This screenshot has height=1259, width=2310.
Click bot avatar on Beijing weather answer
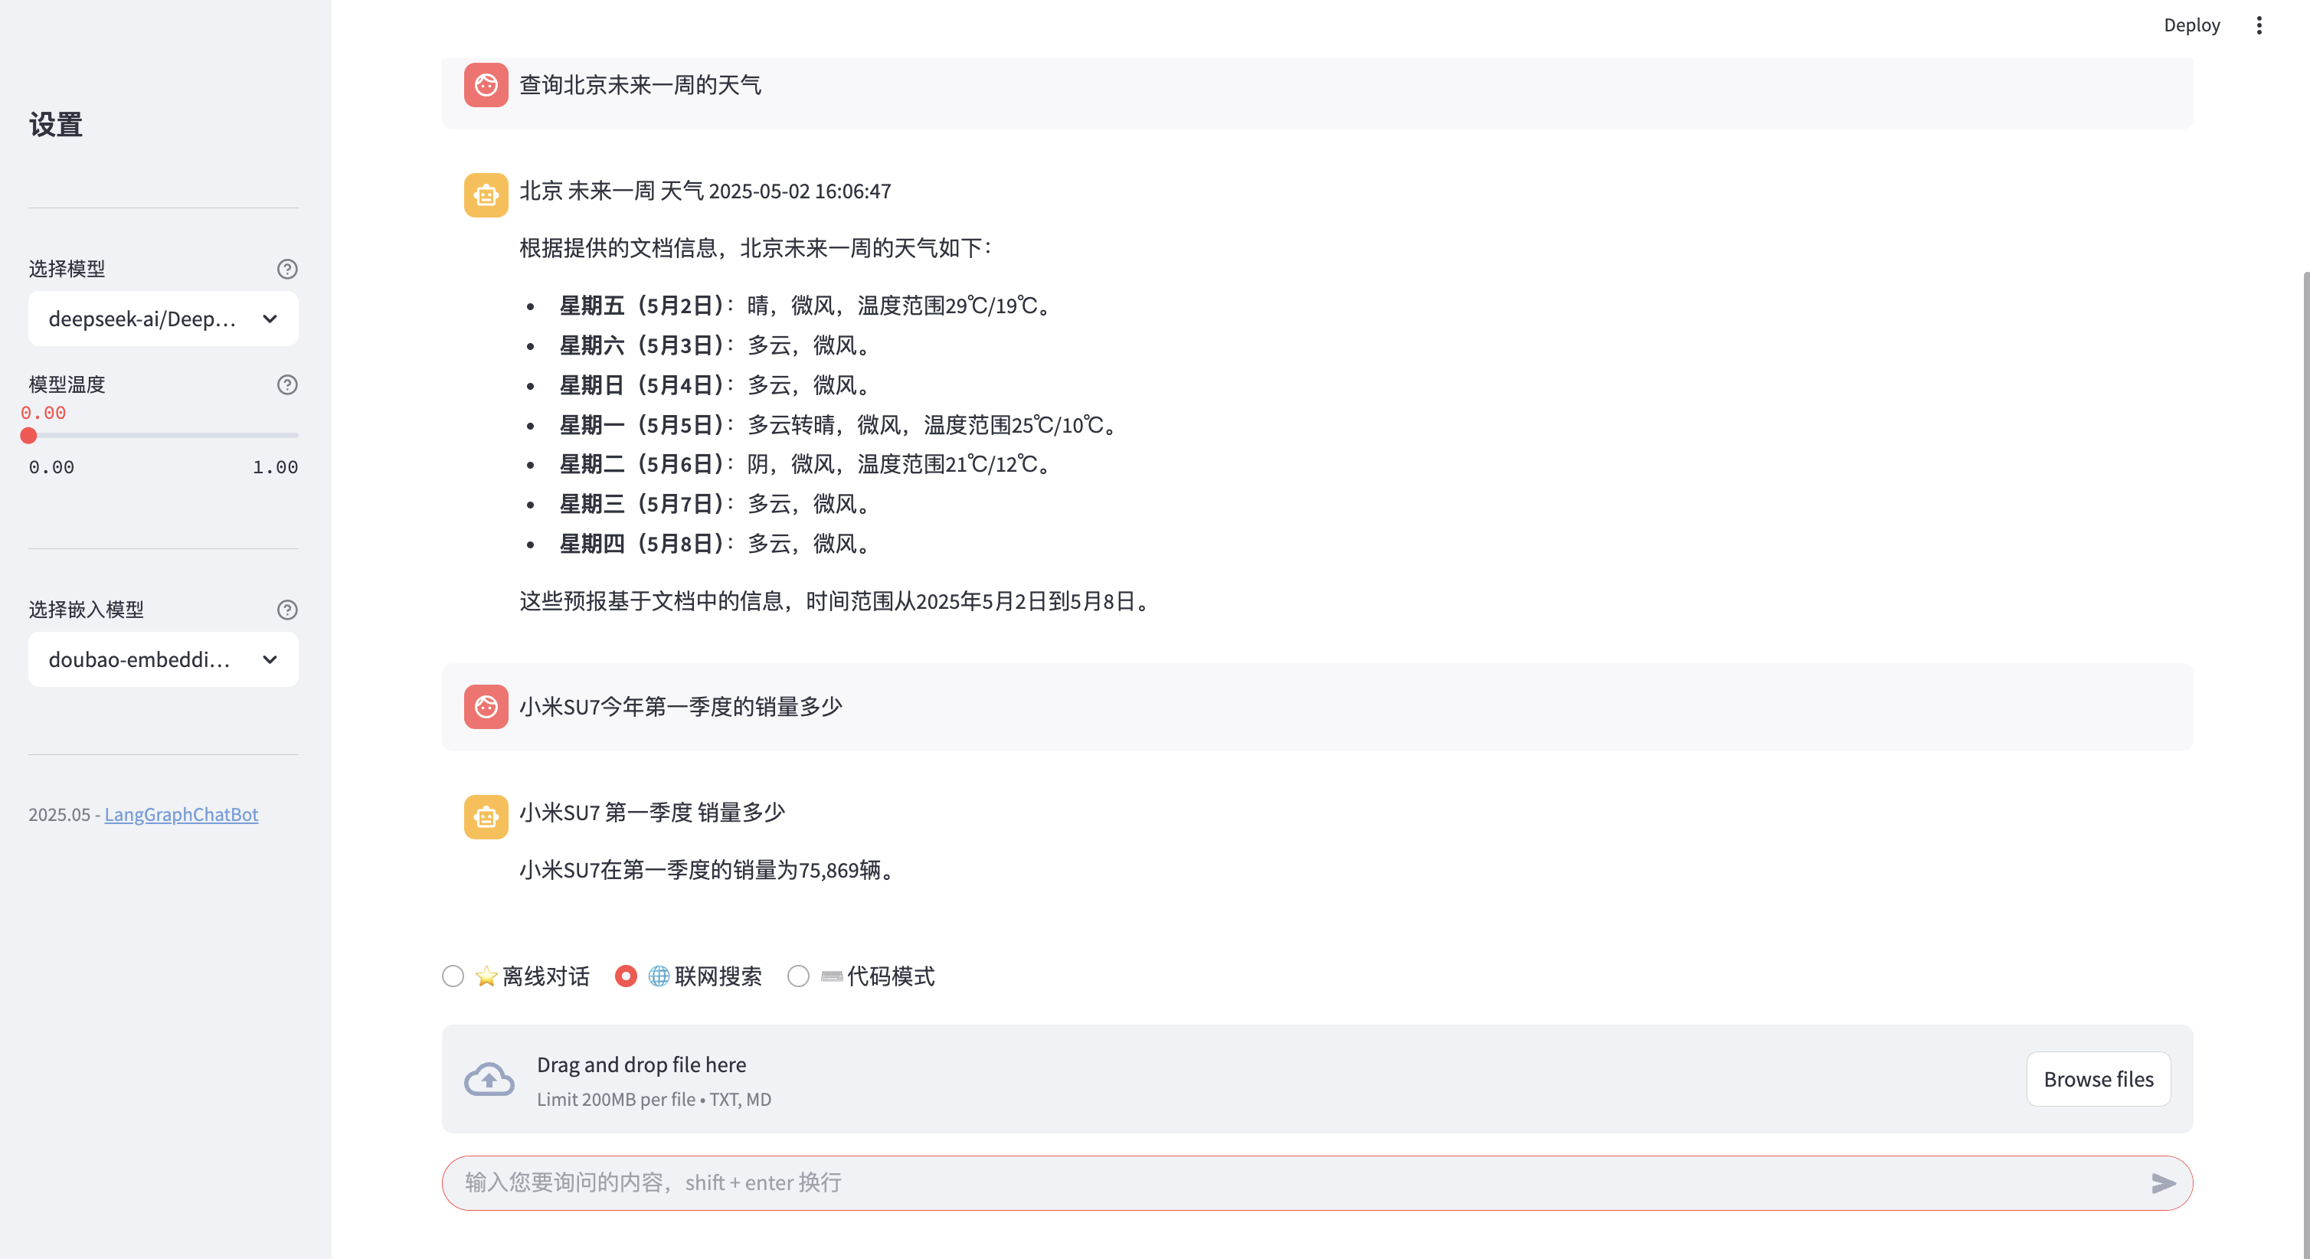coord(486,195)
